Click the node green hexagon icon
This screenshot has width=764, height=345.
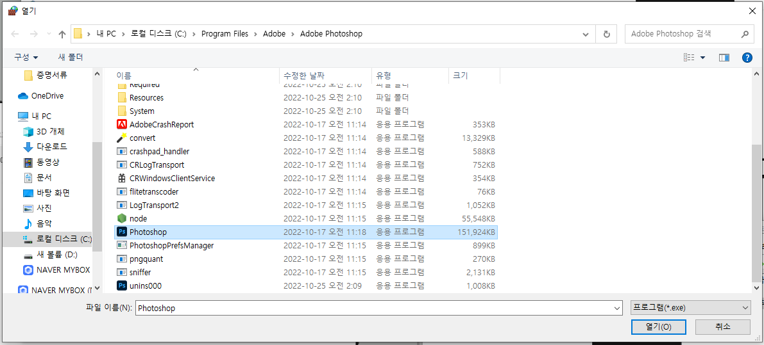pos(122,219)
